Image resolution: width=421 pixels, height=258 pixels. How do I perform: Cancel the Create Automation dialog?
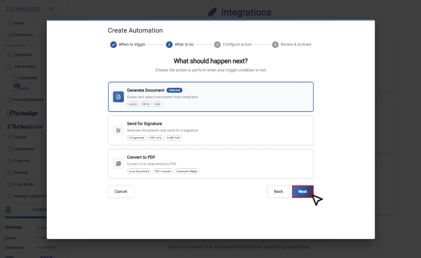121,192
